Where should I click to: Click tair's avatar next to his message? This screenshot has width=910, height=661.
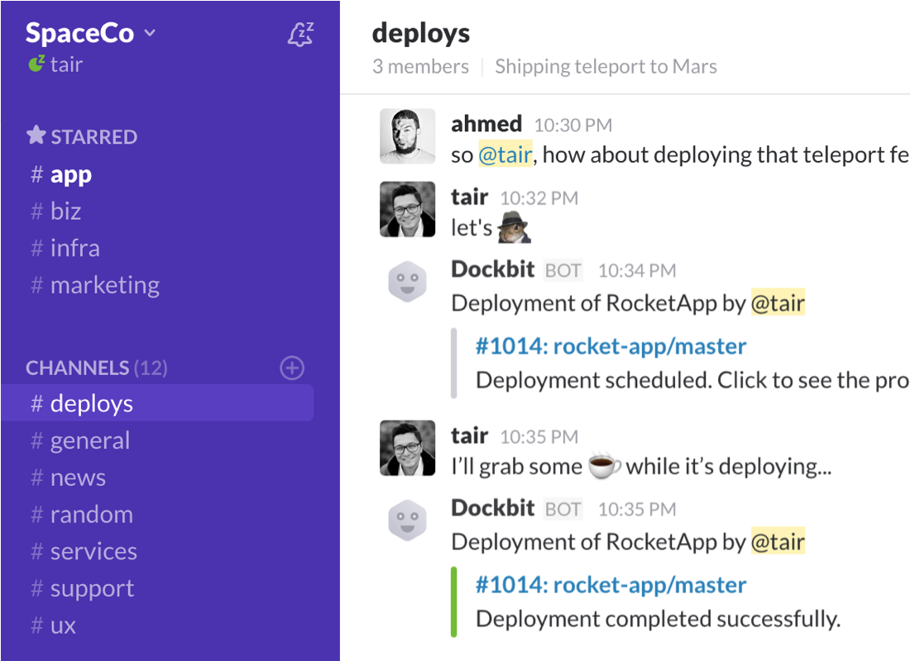[x=407, y=209]
